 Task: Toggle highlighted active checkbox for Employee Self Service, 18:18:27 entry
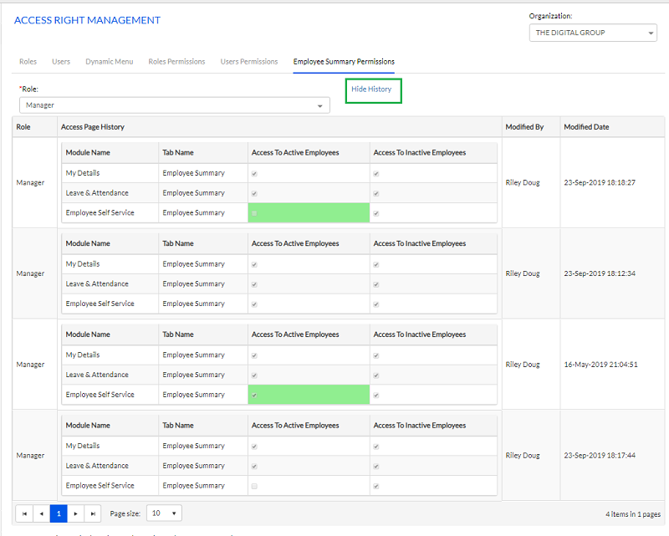point(254,213)
